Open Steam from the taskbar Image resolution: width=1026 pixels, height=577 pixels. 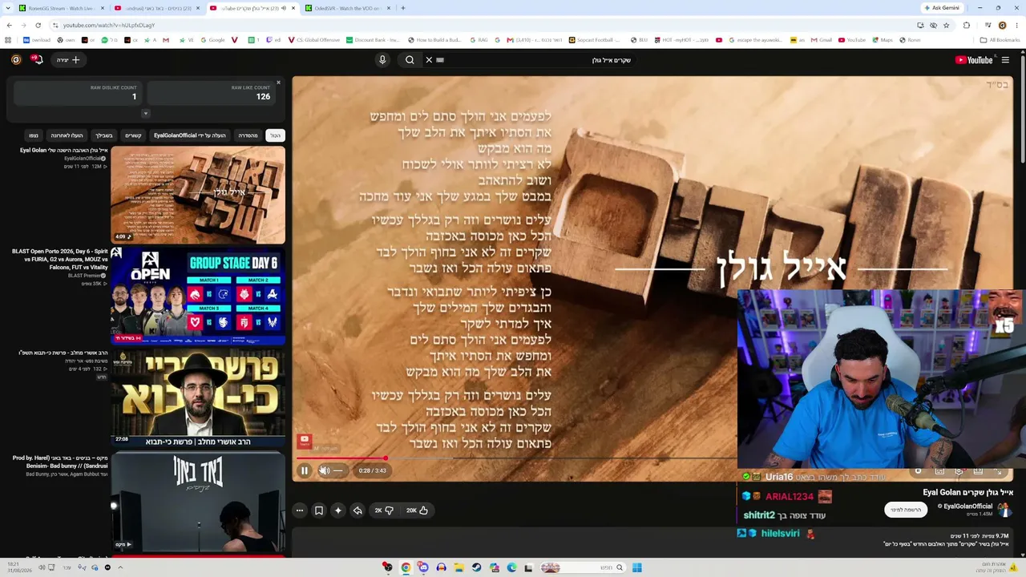476,567
